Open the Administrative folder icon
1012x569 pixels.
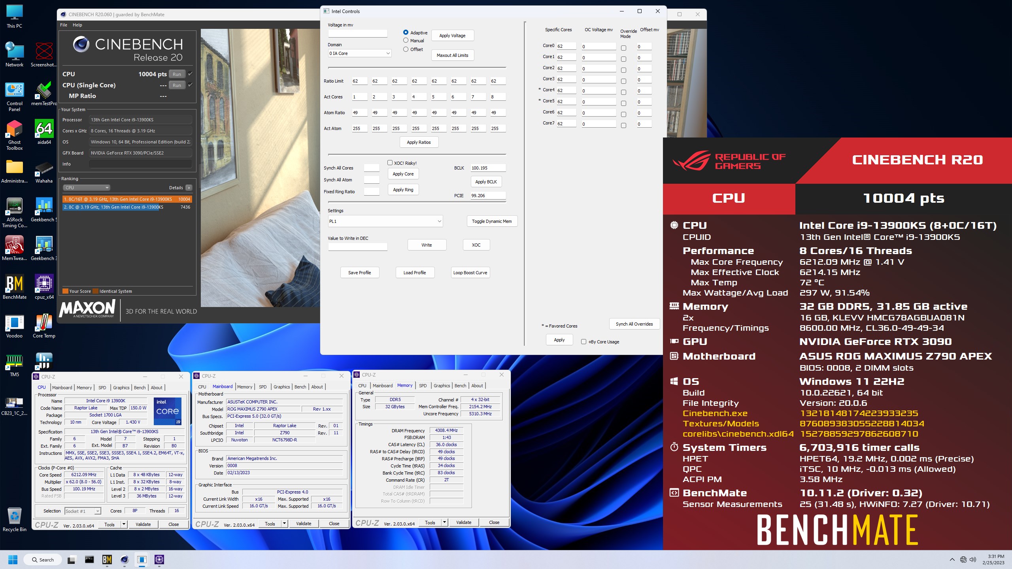click(14, 171)
